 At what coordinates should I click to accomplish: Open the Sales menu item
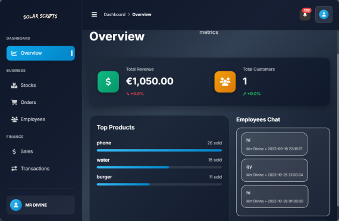tap(40, 151)
